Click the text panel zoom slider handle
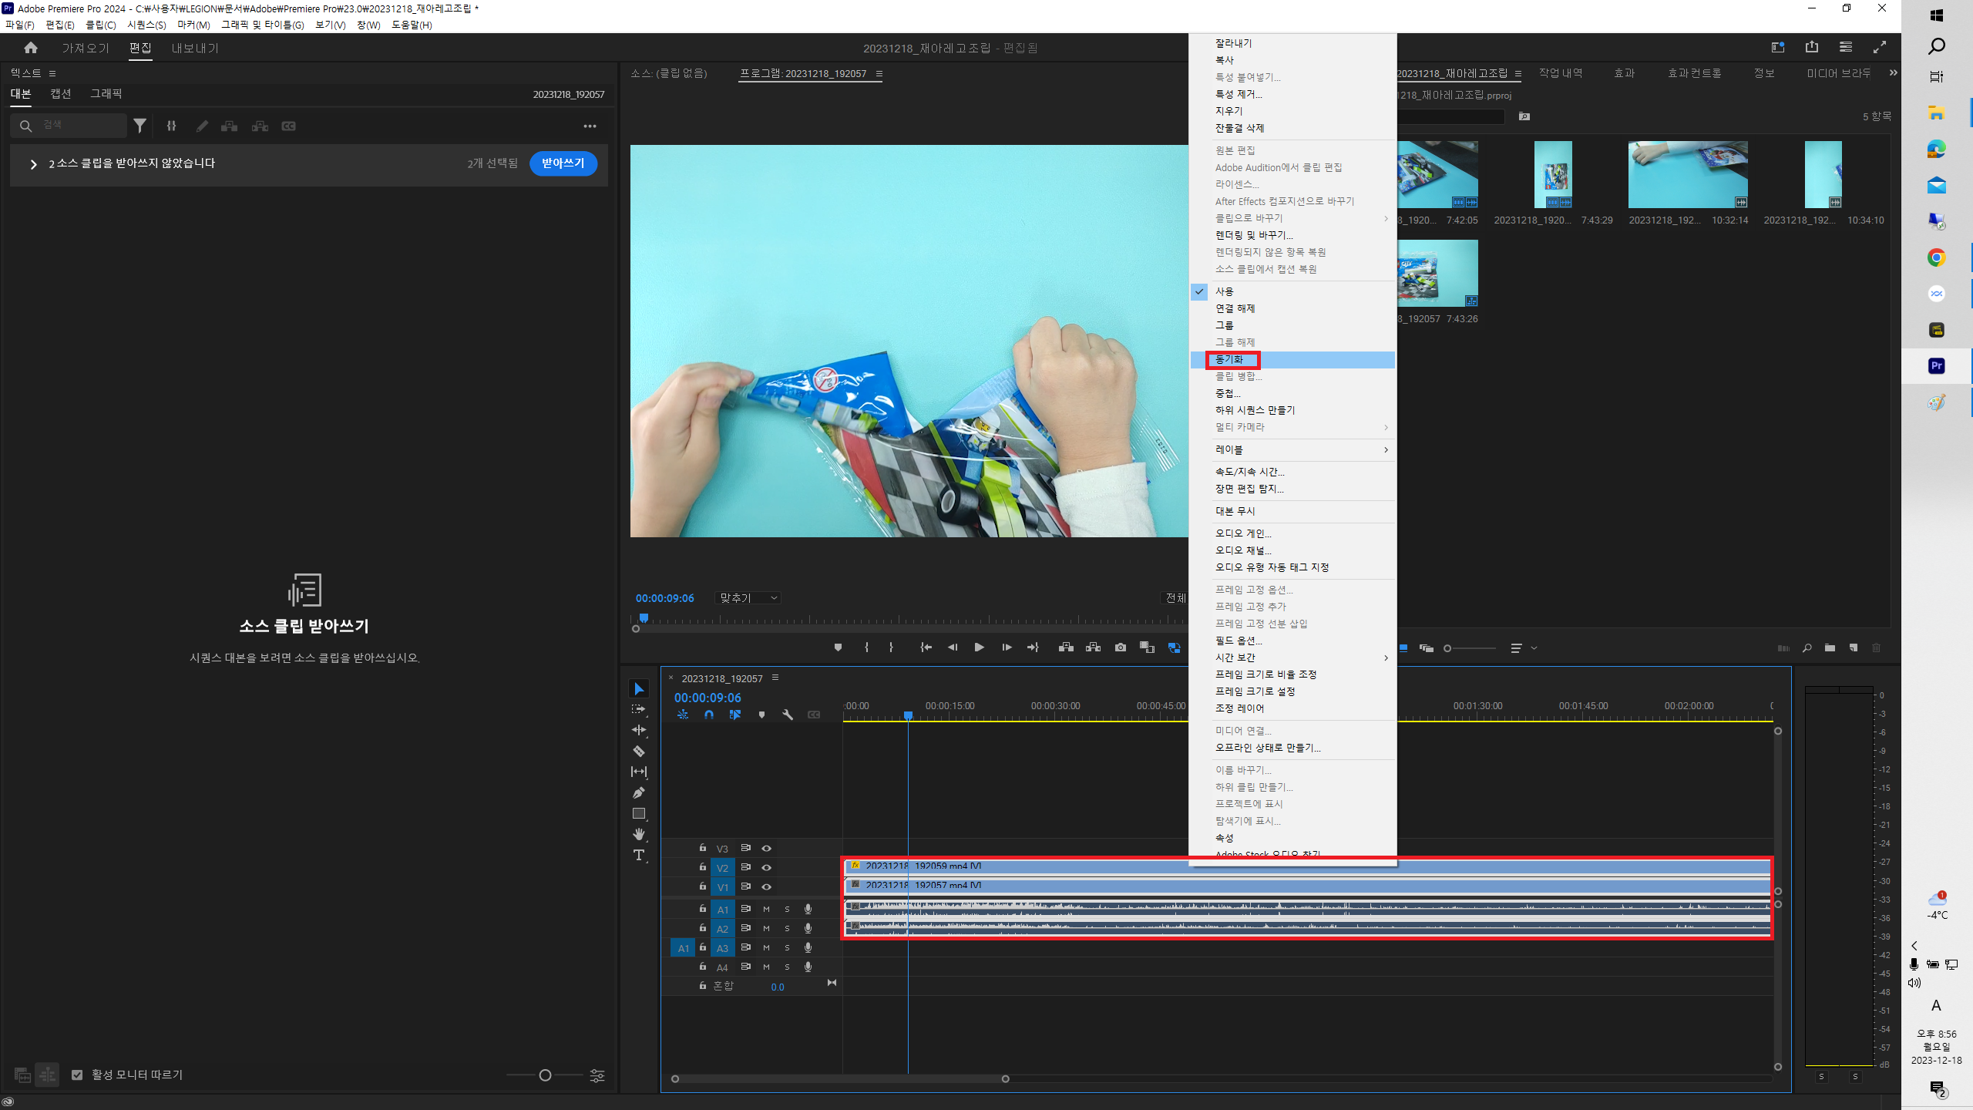Viewport: 1973px width, 1110px height. point(545,1075)
